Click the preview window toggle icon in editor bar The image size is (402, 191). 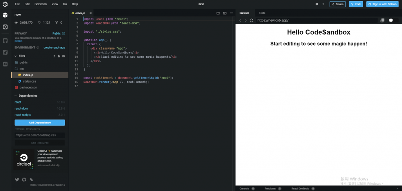225,13
